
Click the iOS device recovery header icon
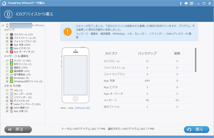(8, 14)
